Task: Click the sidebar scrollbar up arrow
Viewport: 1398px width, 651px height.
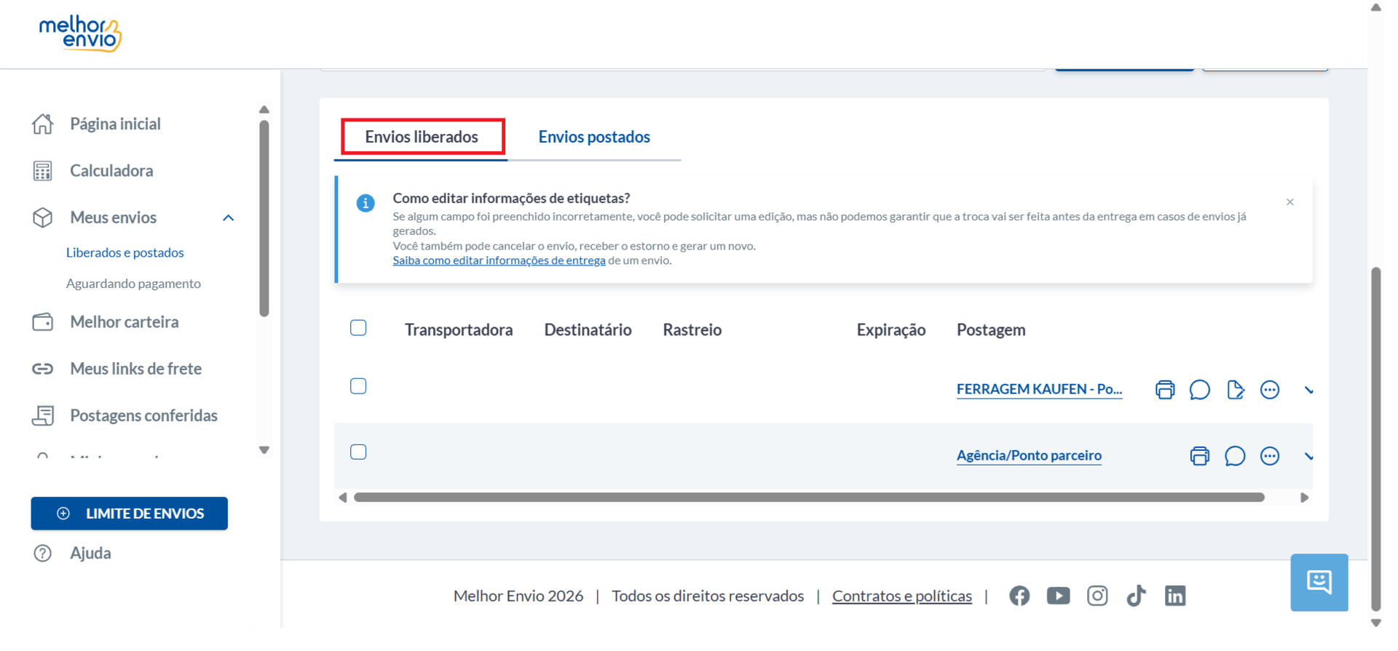Action: click(x=264, y=110)
